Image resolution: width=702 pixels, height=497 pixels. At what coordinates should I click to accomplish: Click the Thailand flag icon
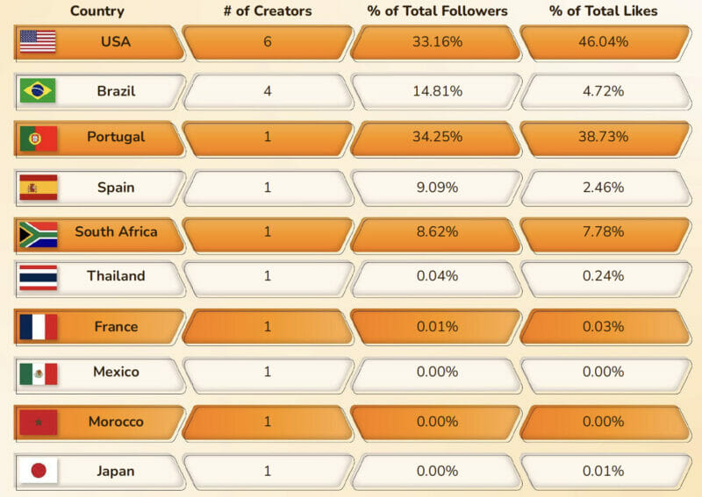tap(38, 277)
